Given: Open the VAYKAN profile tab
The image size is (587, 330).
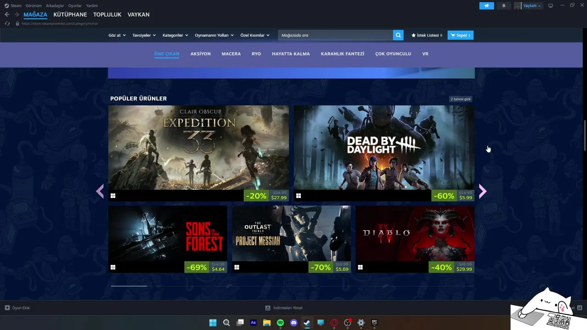Looking at the screenshot, I should [138, 15].
